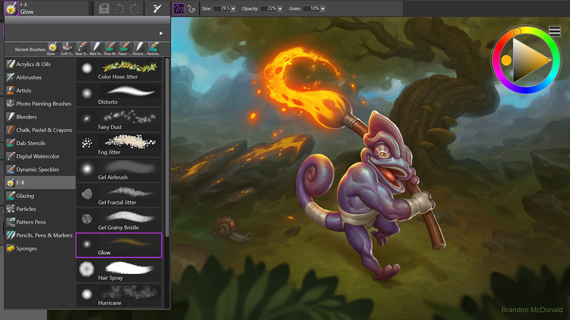This screenshot has height=320, width=570.
Task: Click the F-X Glow brush selector icon
Action: pyautogui.click(x=10, y=8)
